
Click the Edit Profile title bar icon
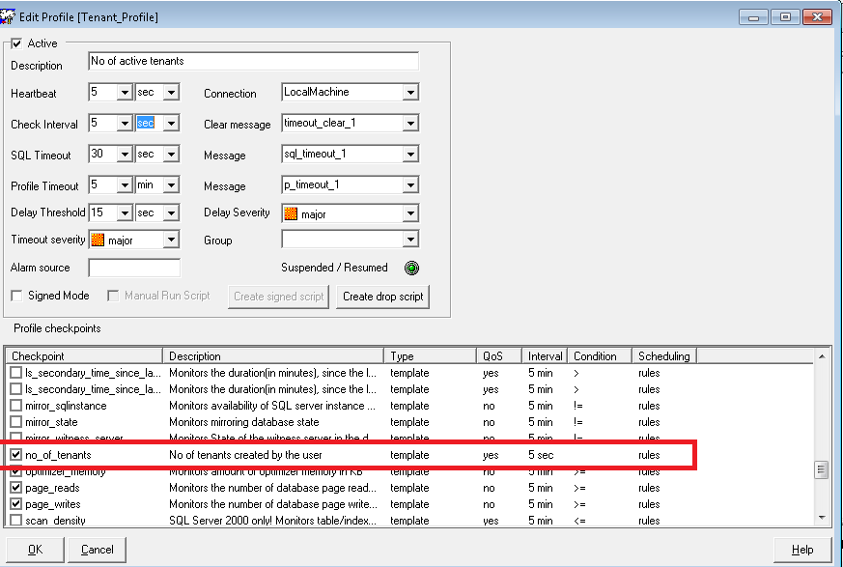click(10, 16)
